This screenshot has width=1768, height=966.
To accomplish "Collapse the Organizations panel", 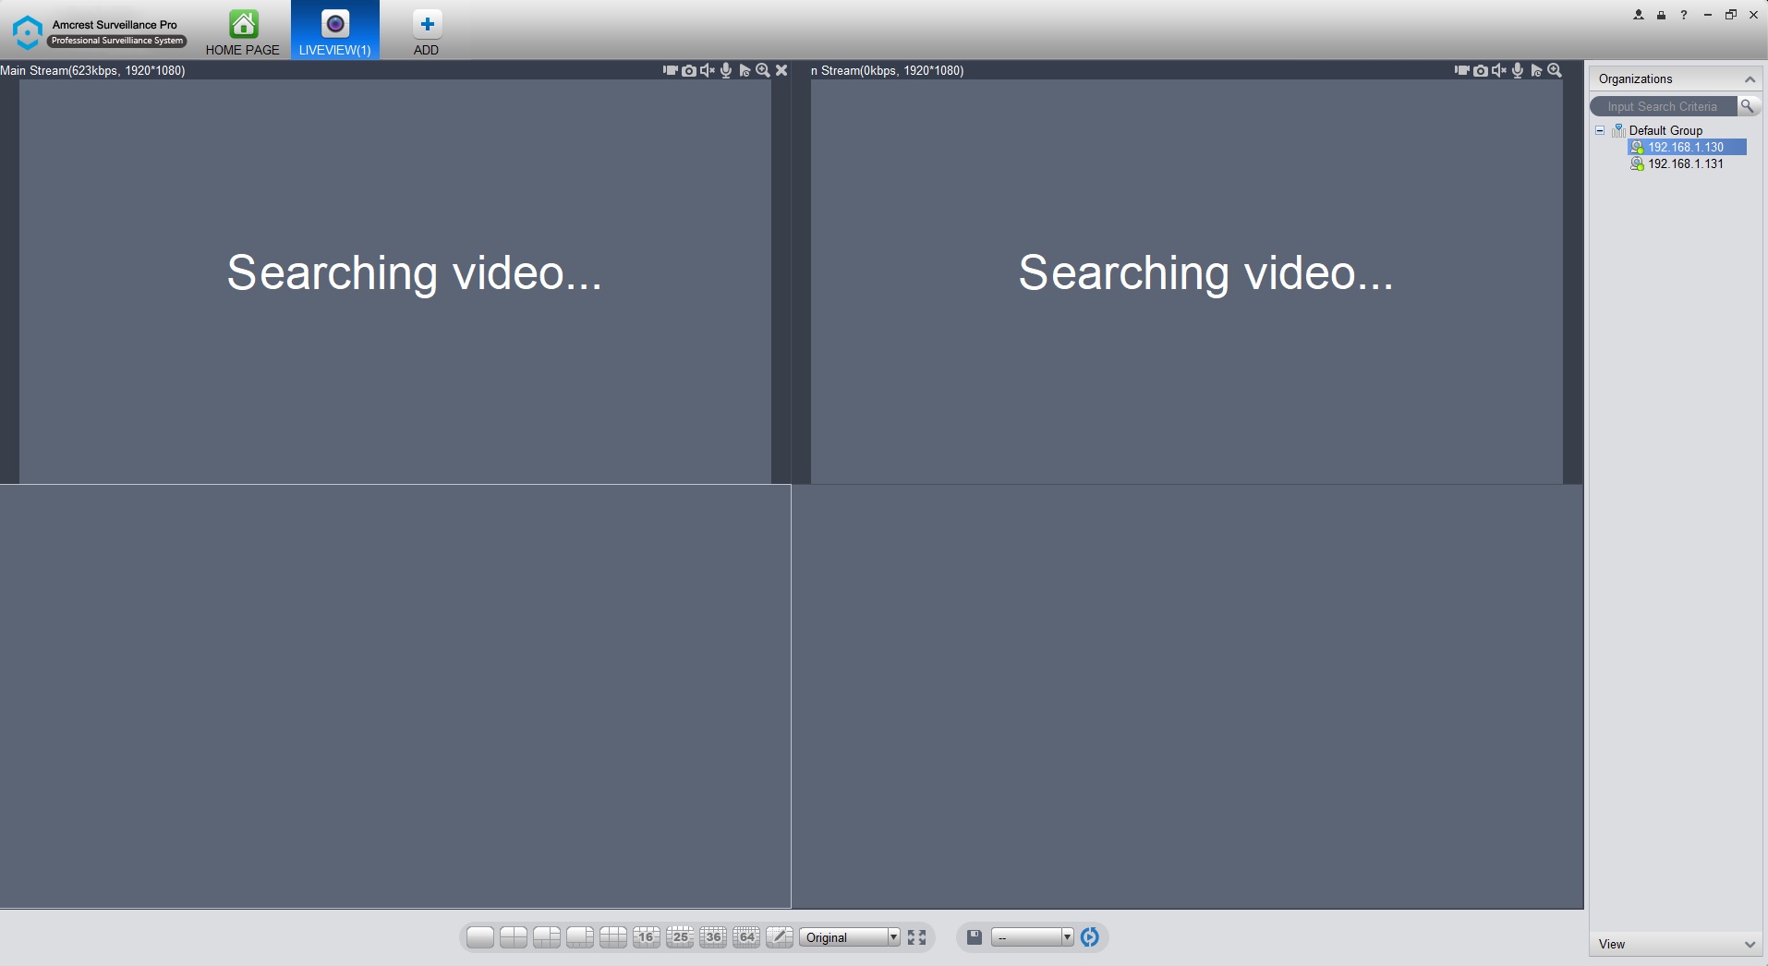I will point(1750,79).
